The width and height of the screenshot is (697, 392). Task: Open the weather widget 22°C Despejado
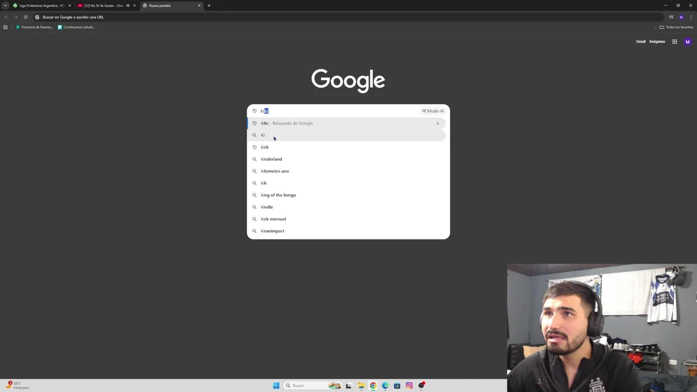coord(17,385)
